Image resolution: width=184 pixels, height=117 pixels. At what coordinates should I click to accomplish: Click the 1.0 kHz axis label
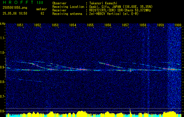point(2,53)
